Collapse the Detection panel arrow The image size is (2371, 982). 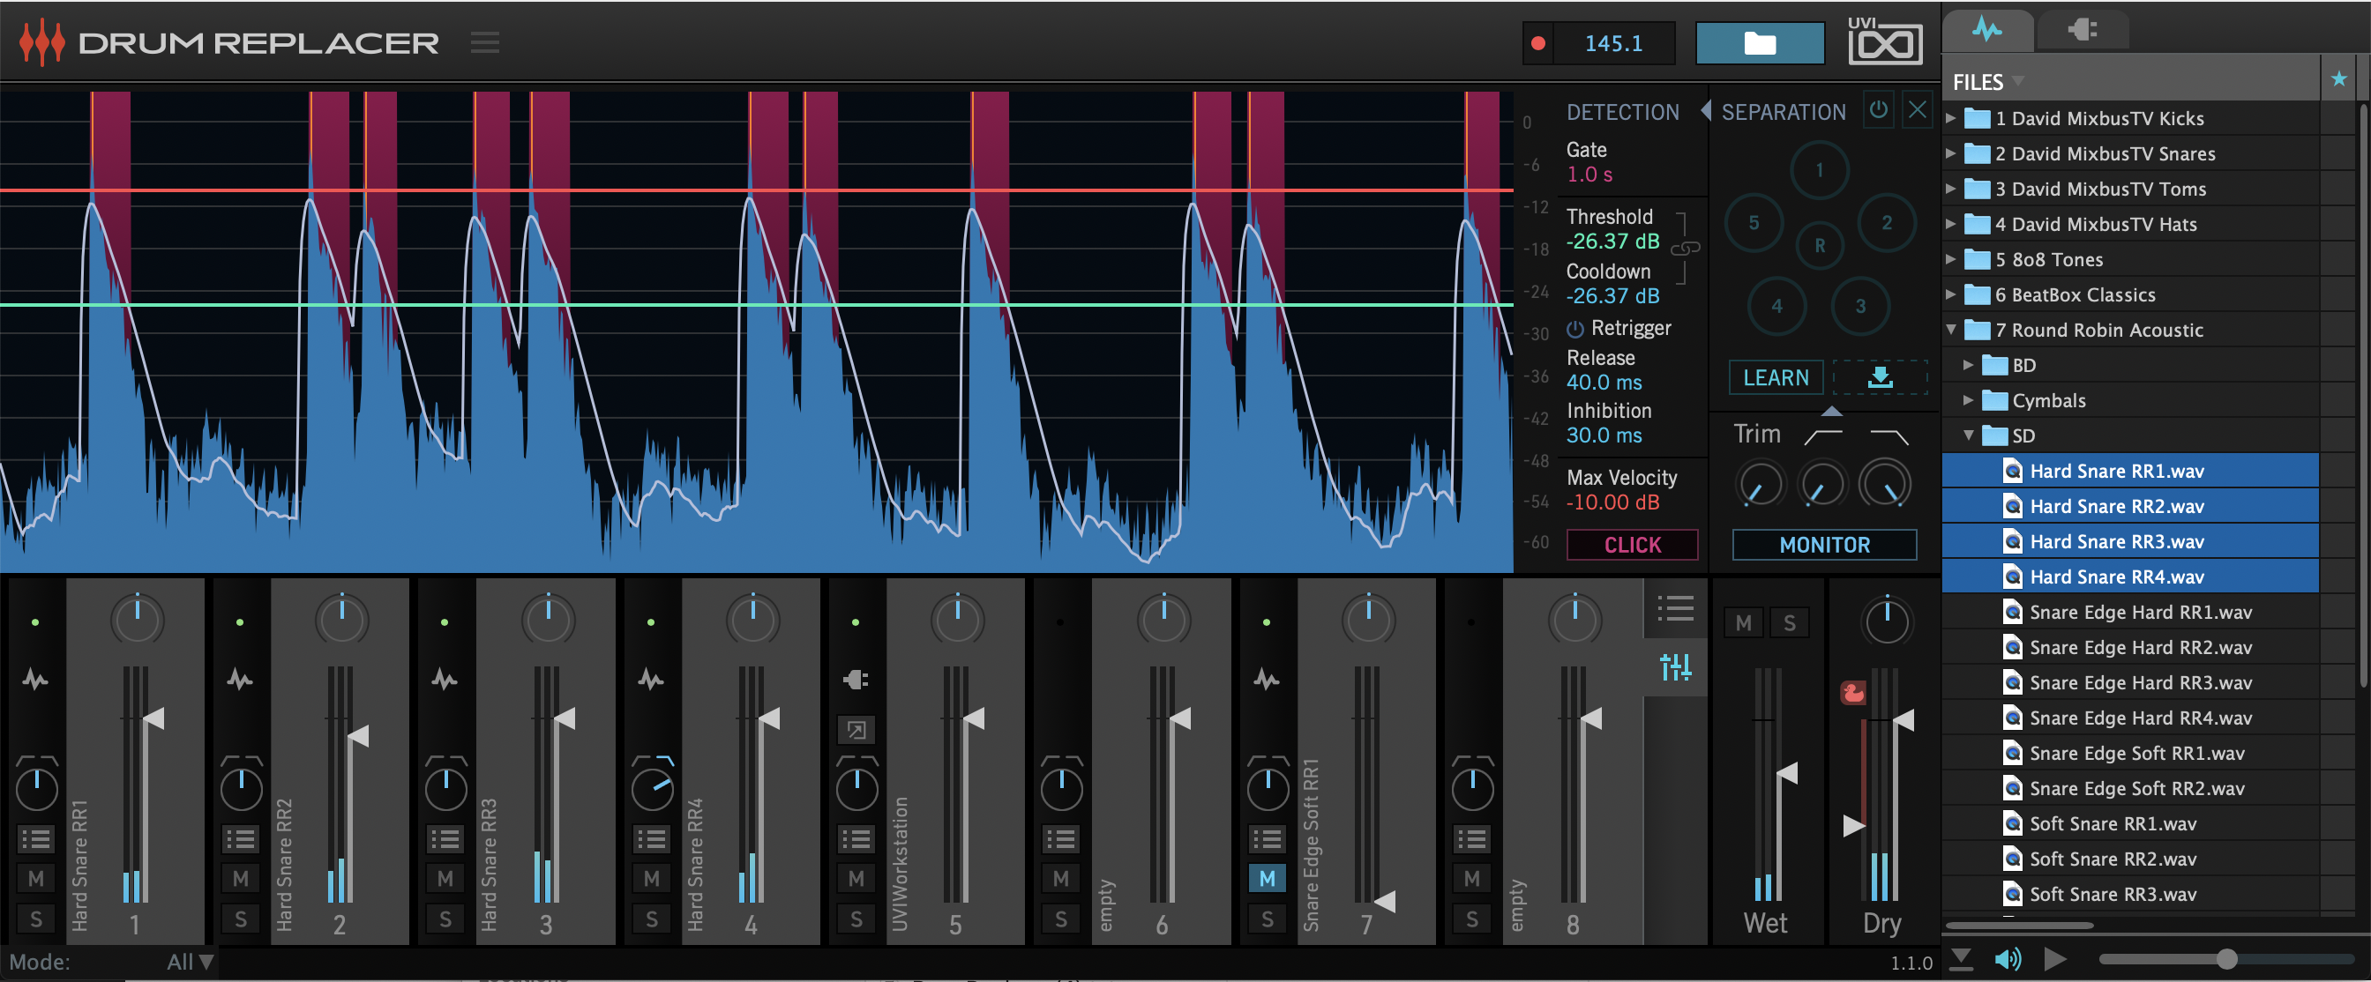coord(1706,110)
